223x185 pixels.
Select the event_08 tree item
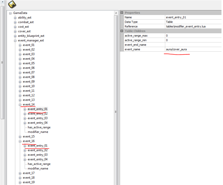(29, 77)
